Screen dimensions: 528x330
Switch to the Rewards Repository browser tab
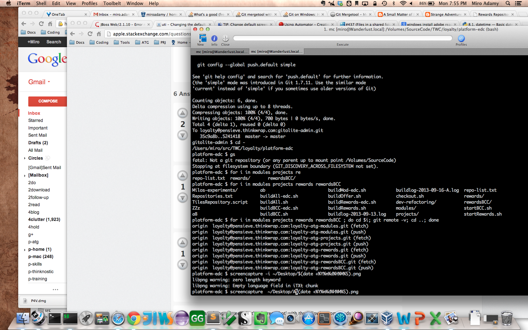pos(493,14)
